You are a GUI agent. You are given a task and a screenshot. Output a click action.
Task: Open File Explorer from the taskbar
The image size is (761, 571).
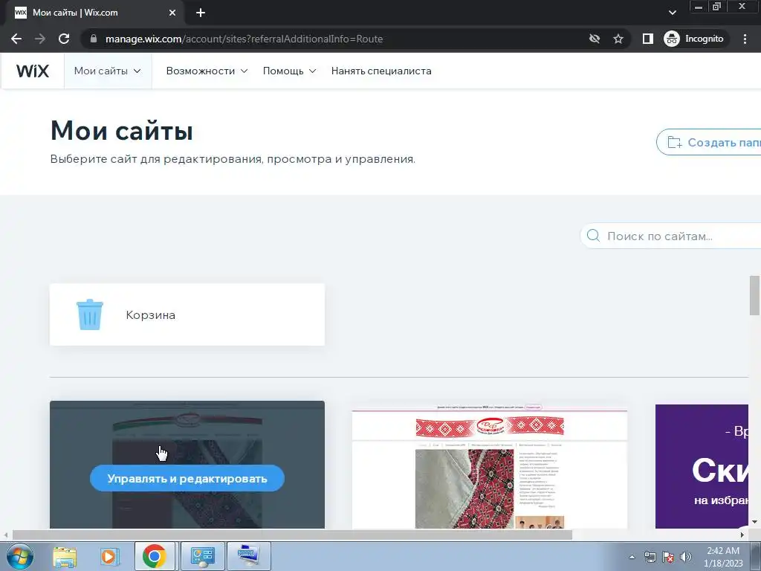tap(65, 556)
